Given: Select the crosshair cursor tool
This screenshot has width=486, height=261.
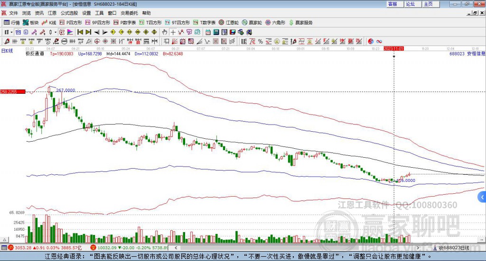Looking at the screenshot, I should click(x=173, y=32).
